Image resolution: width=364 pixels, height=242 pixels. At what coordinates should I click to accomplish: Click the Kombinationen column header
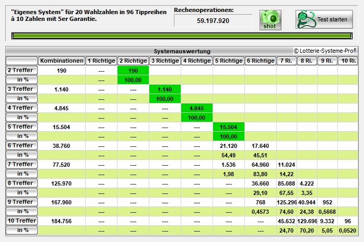click(62, 61)
